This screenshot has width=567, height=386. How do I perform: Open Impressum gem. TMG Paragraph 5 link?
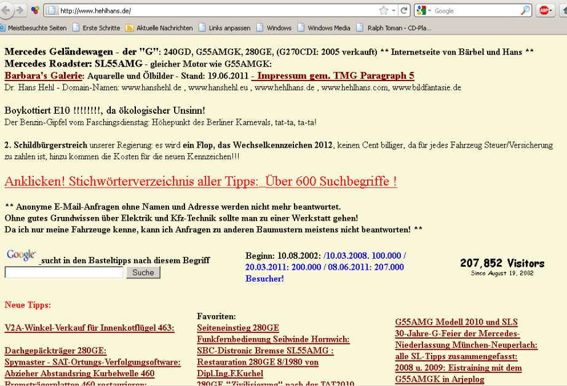(x=333, y=76)
